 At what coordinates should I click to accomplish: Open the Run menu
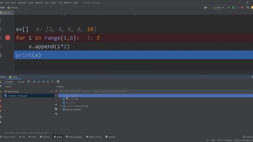click(47, 3)
